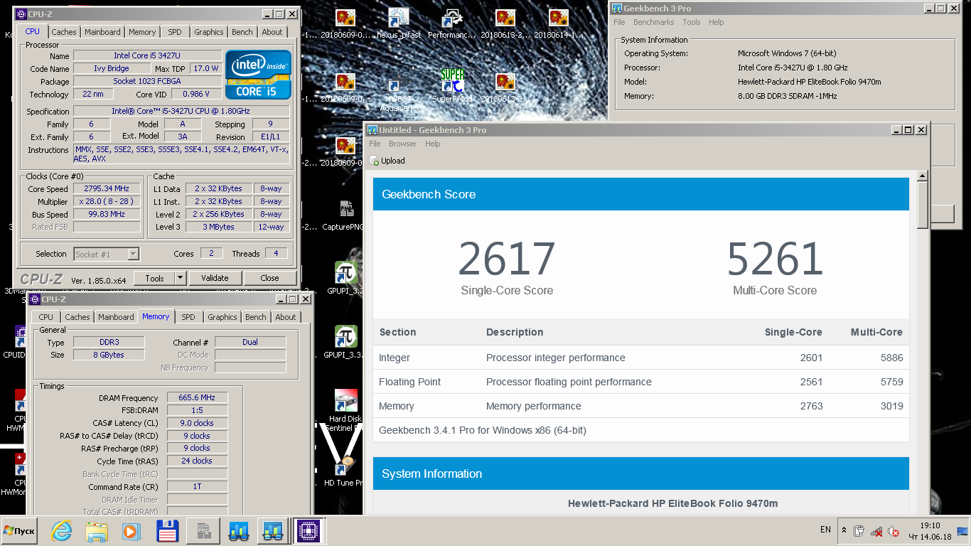Open Graphics tab in CPU-Z processor window
This screenshot has height=546, width=971.
209,32
